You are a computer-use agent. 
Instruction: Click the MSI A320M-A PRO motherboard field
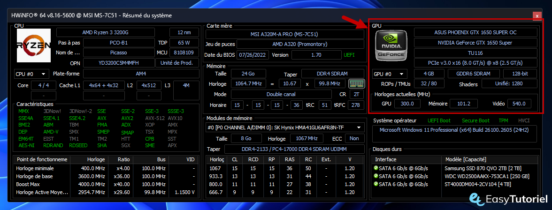pos(285,35)
